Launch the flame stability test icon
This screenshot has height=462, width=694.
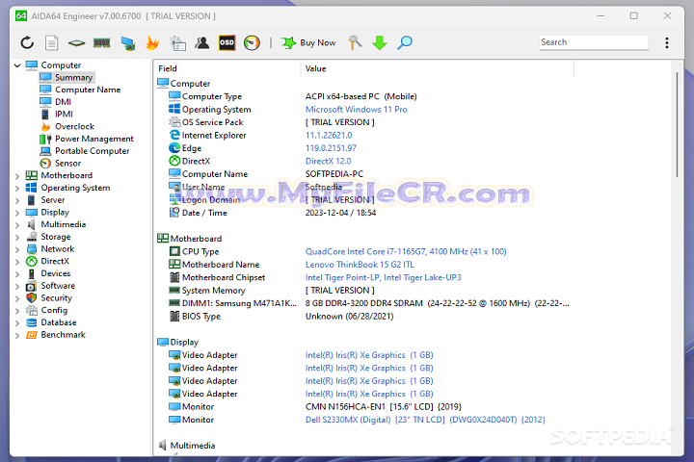point(152,43)
